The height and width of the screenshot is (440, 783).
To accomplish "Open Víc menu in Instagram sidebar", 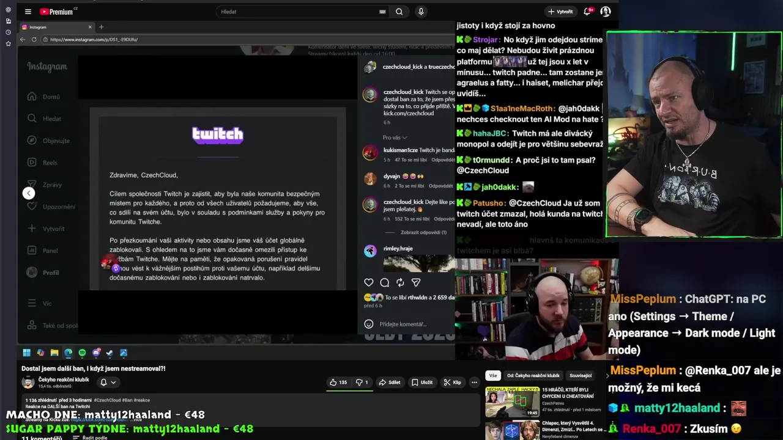I will (40, 303).
